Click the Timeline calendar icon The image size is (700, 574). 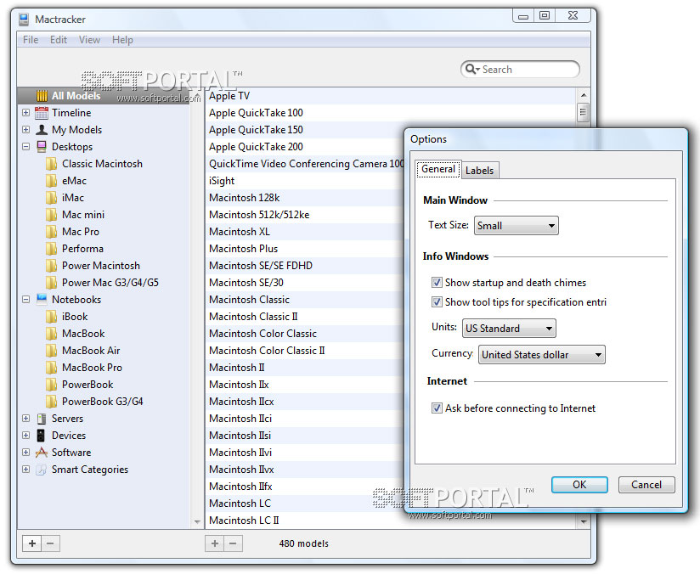coord(41,112)
